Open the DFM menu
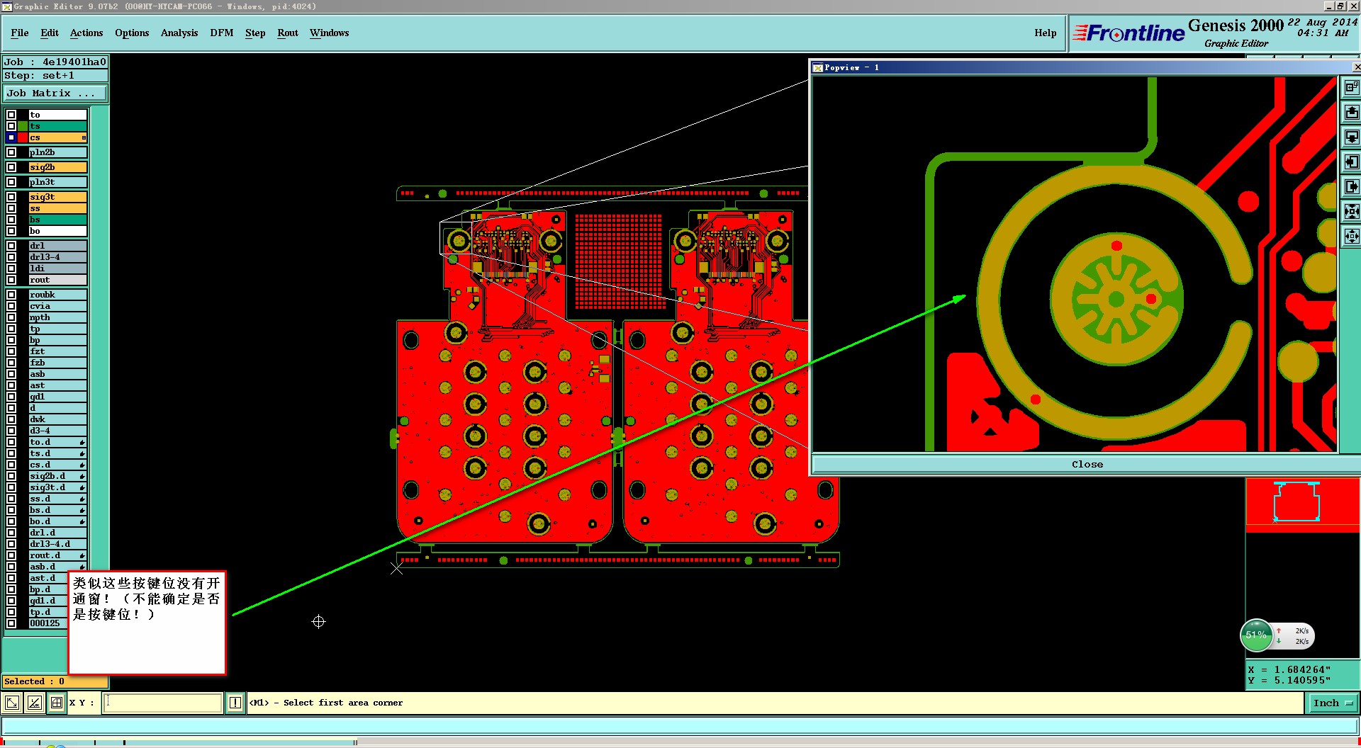 coord(222,33)
